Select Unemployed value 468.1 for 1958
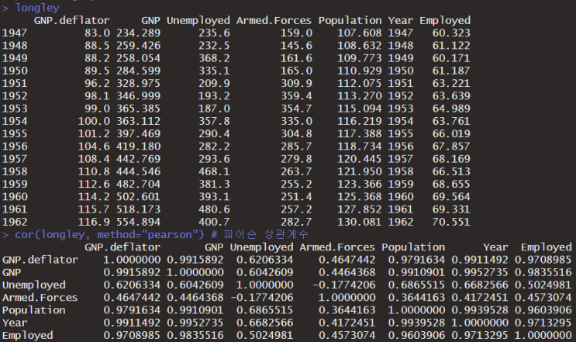The image size is (576, 342). pyautogui.click(x=214, y=171)
